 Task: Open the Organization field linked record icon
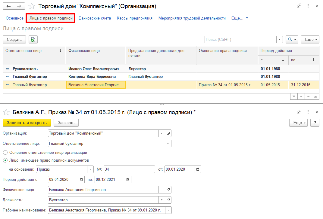168,133
